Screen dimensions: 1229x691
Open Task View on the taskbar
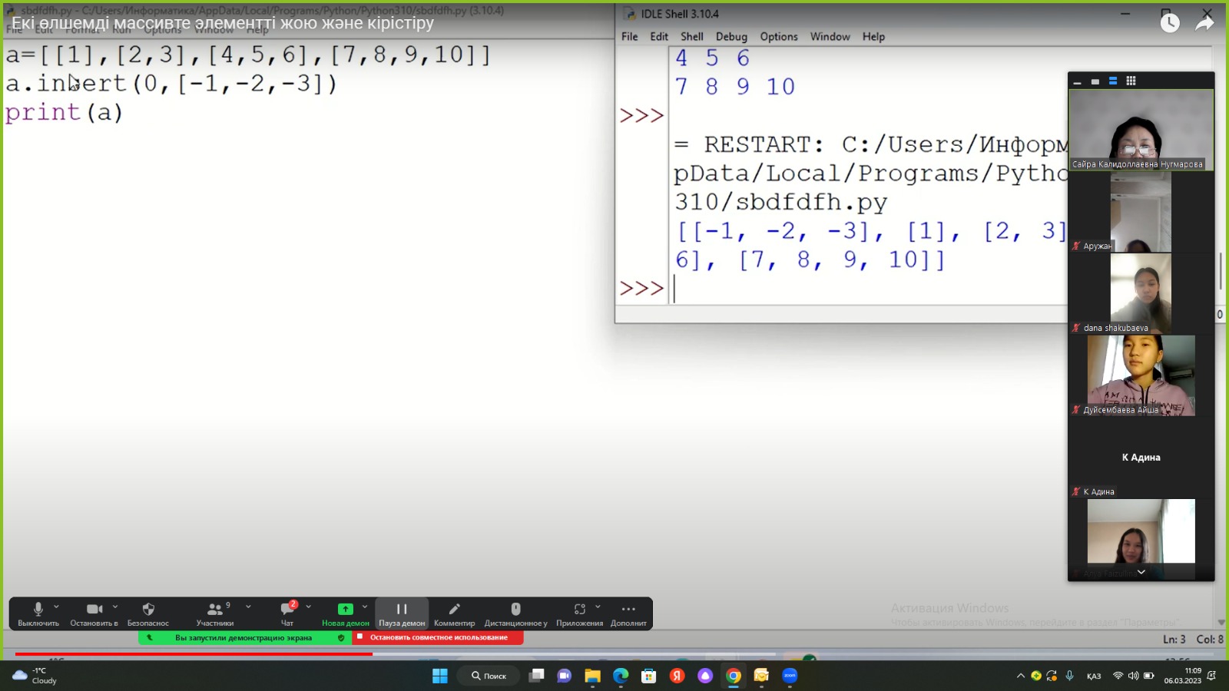(537, 676)
